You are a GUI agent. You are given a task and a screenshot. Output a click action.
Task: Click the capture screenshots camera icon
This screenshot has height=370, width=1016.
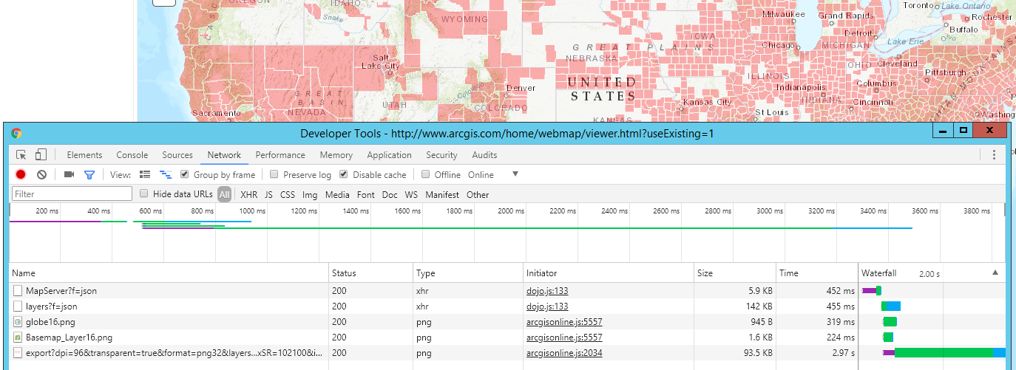tap(69, 175)
